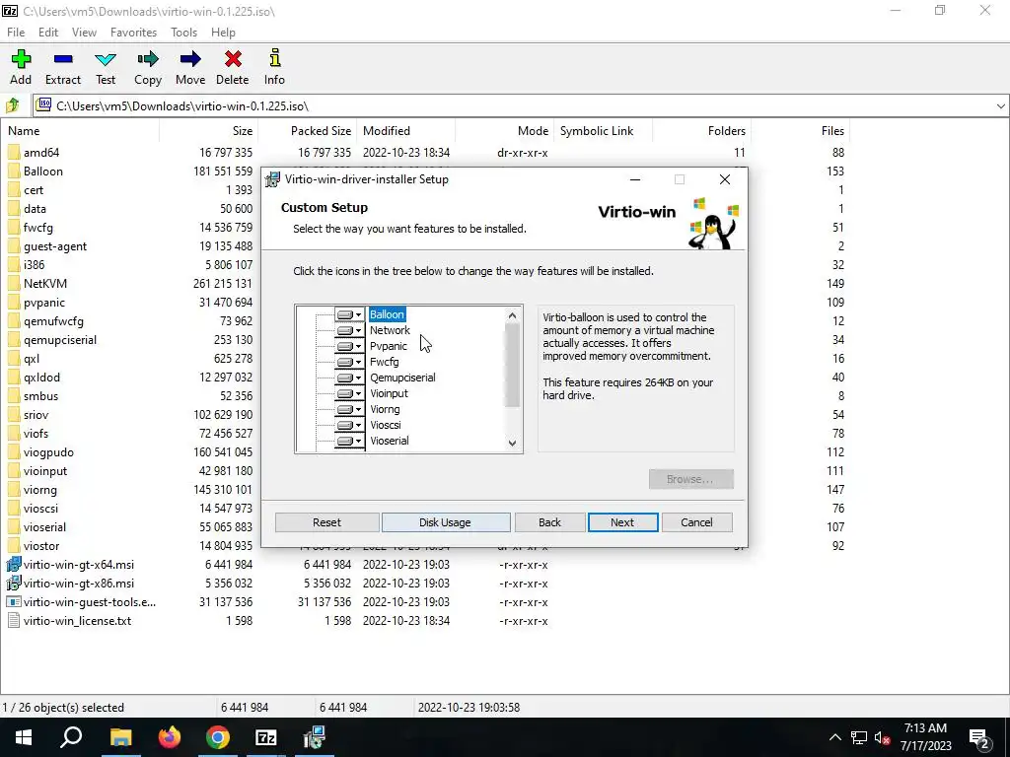The width and height of the screenshot is (1010, 757).
Task: Expand the address bar path dropdown
Action: pyautogui.click(x=1000, y=106)
